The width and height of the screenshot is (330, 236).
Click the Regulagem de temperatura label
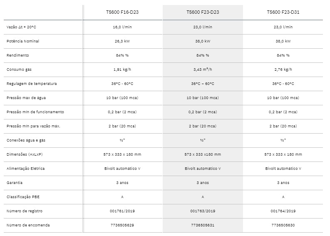tap(32, 84)
